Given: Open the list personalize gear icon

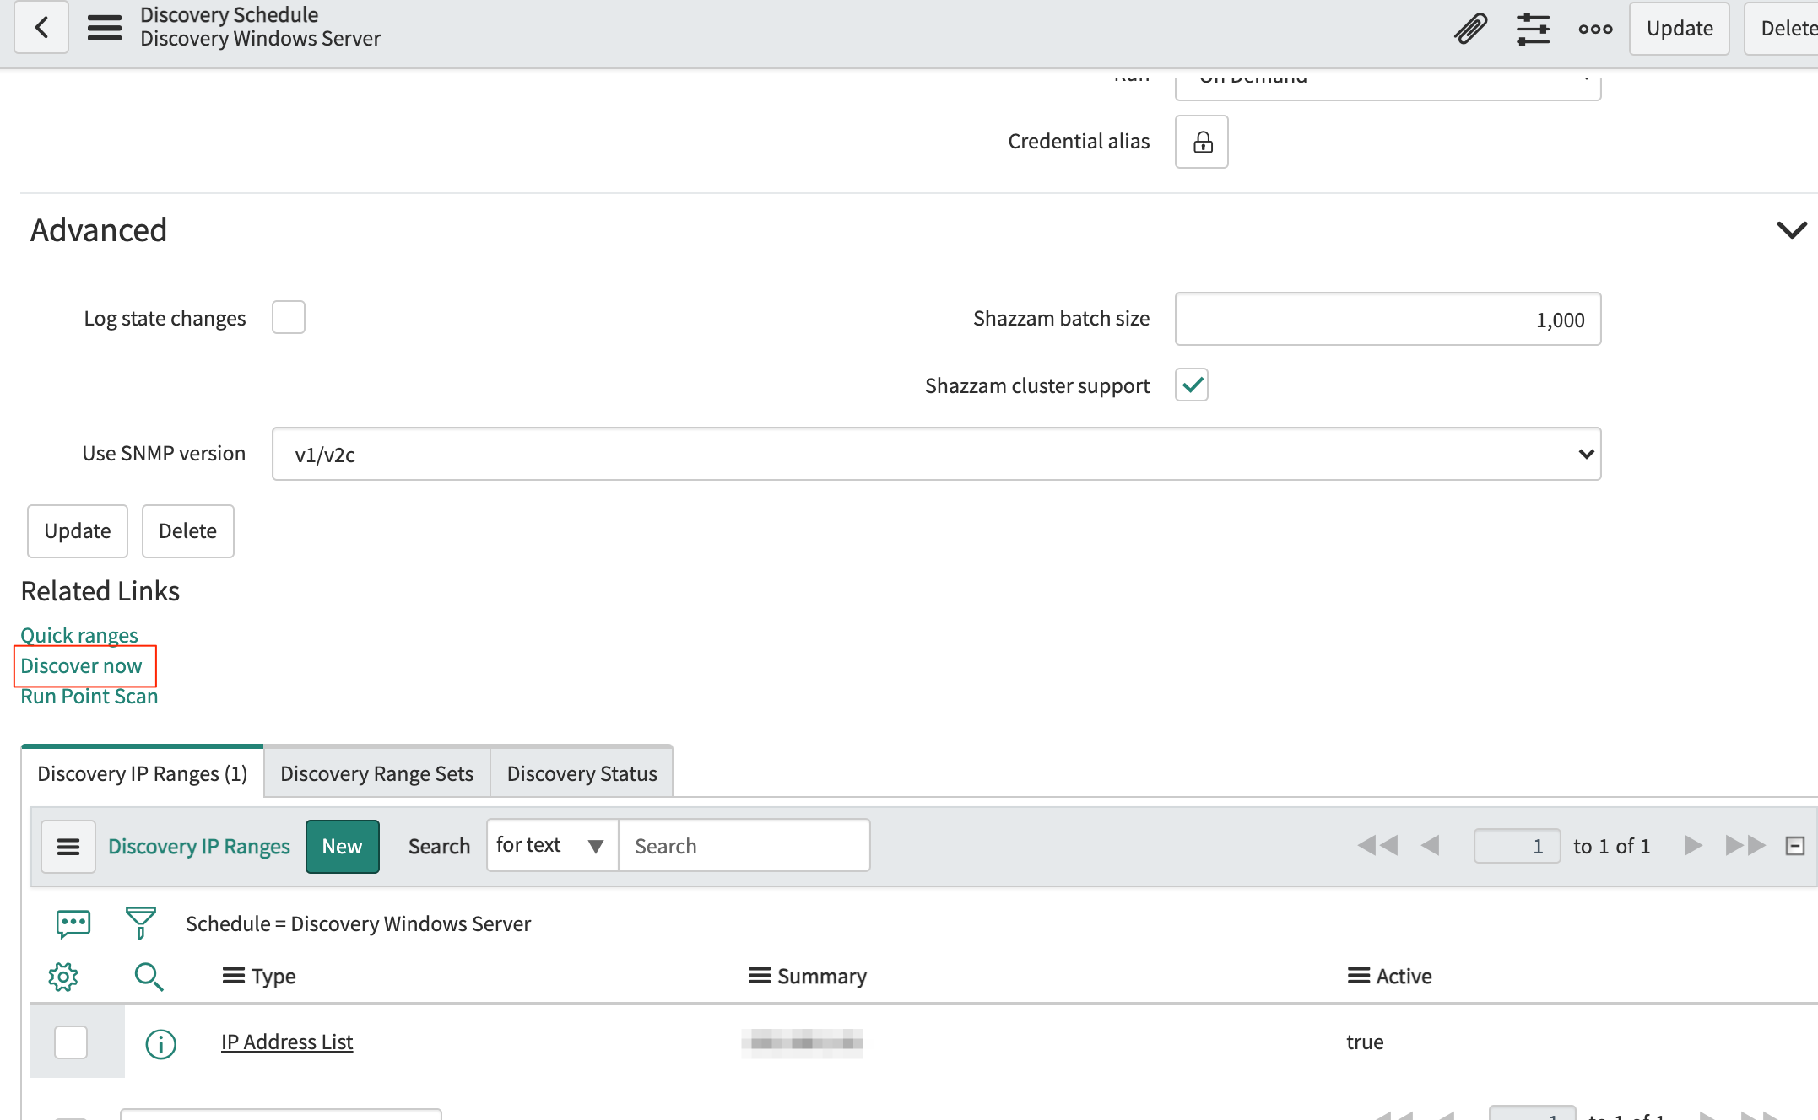Looking at the screenshot, I should [x=63, y=977].
